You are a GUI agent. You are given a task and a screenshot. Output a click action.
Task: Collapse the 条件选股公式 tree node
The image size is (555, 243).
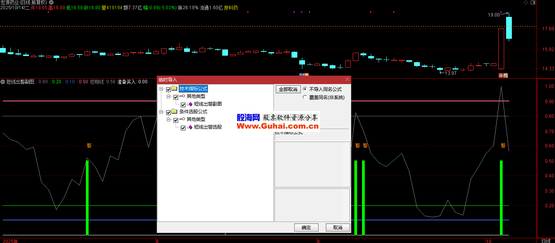tap(161, 112)
